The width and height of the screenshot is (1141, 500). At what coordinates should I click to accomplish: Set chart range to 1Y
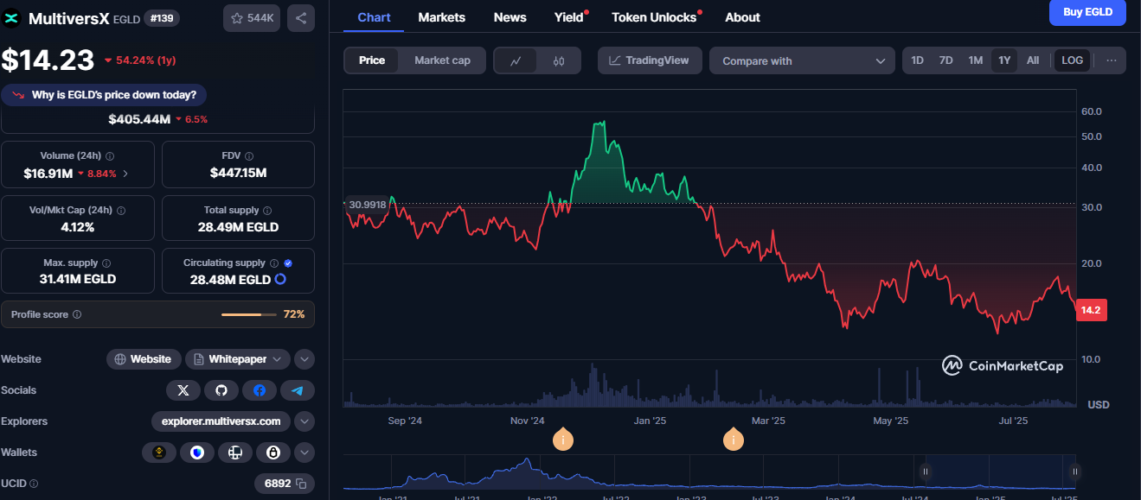tap(1004, 60)
